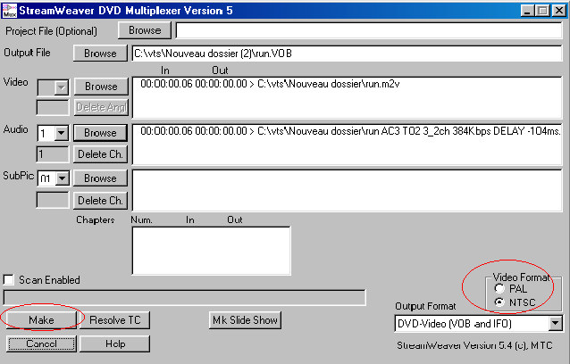Select the PAL video format
The height and width of the screenshot is (364, 570).
pyautogui.click(x=499, y=289)
